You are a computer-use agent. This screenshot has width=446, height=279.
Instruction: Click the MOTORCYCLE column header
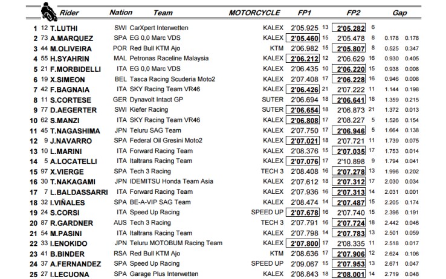[x=254, y=13]
